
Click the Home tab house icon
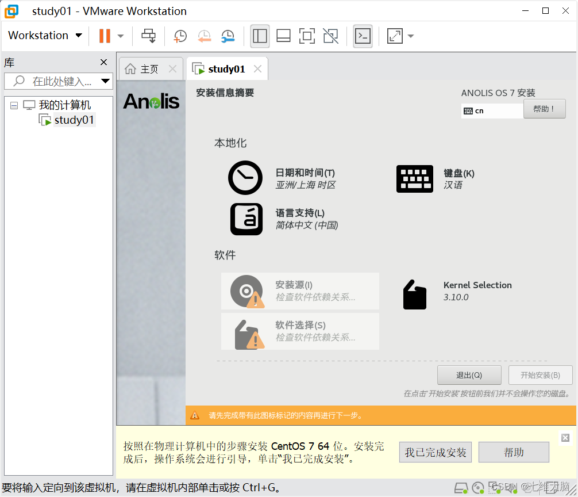[130, 68]
